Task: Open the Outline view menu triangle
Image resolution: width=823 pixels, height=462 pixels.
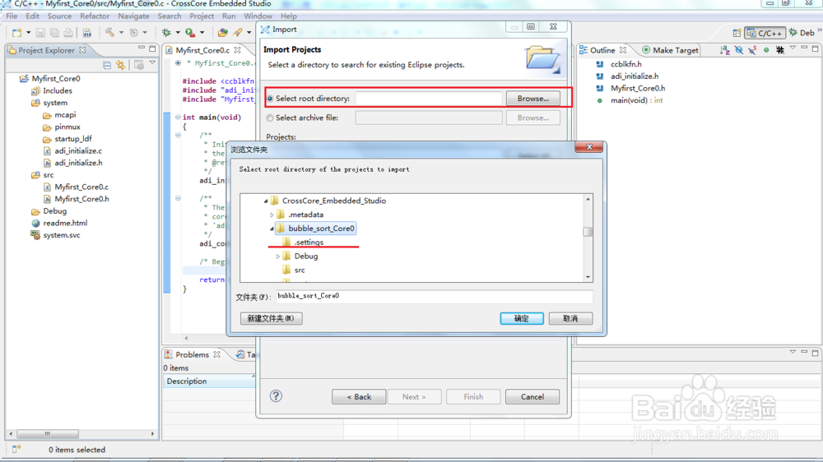Action: (x=793, y=48)
